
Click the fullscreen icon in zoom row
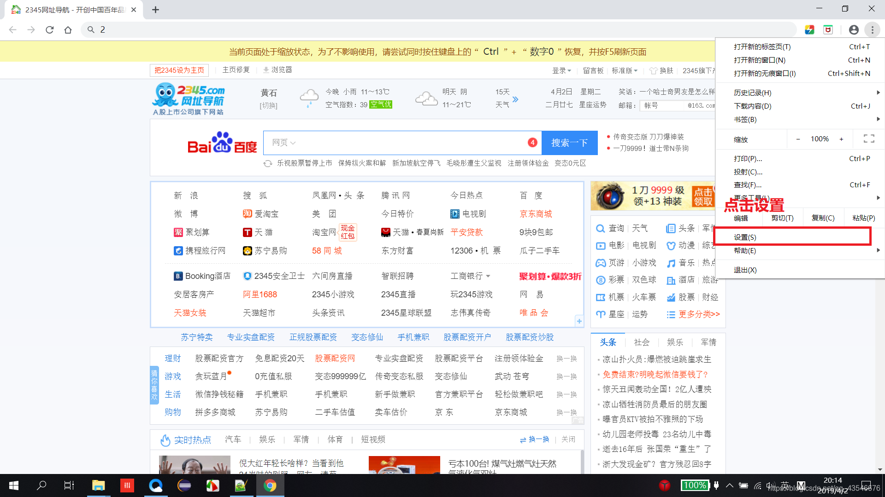tap(869, 139)
